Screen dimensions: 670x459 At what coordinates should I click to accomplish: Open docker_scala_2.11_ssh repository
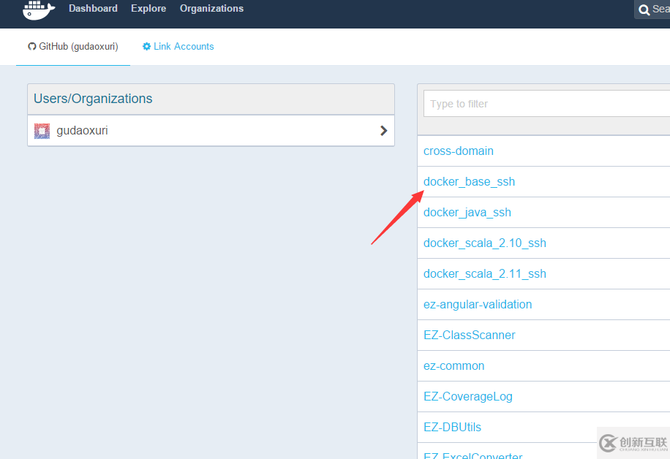pos(484,273)
